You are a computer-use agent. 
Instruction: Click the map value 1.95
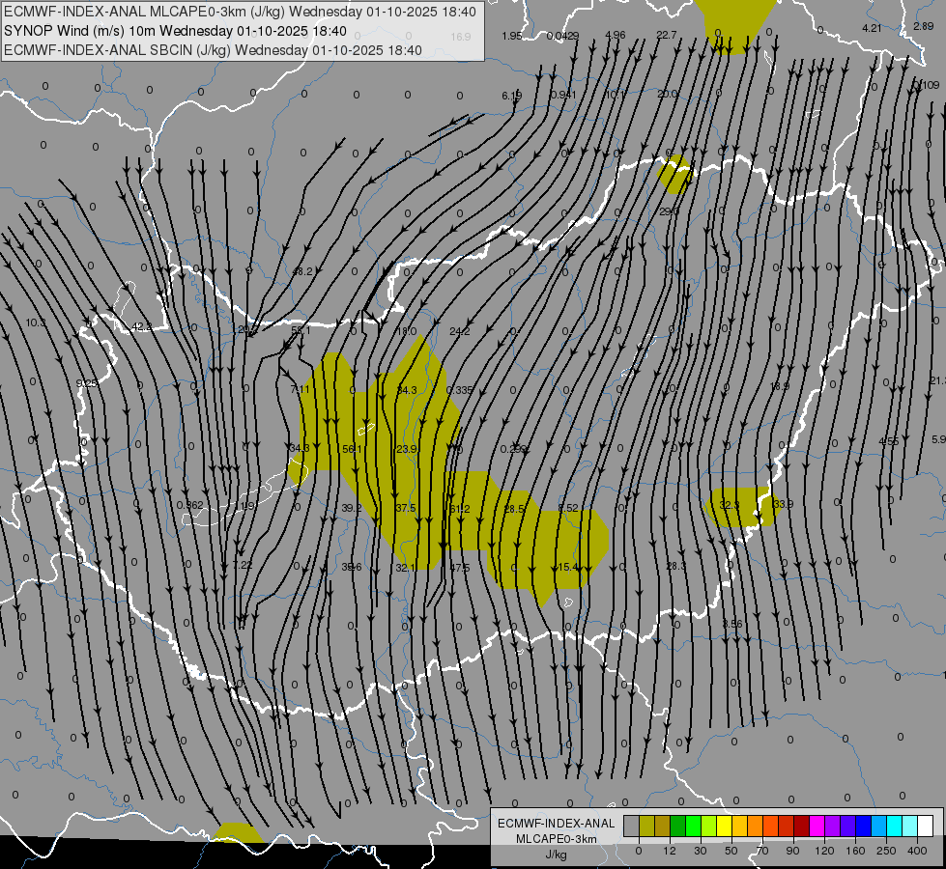511,36
